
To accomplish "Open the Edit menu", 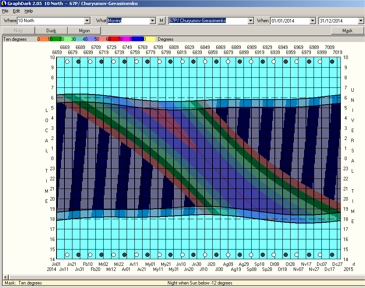I will pos(16,11).
